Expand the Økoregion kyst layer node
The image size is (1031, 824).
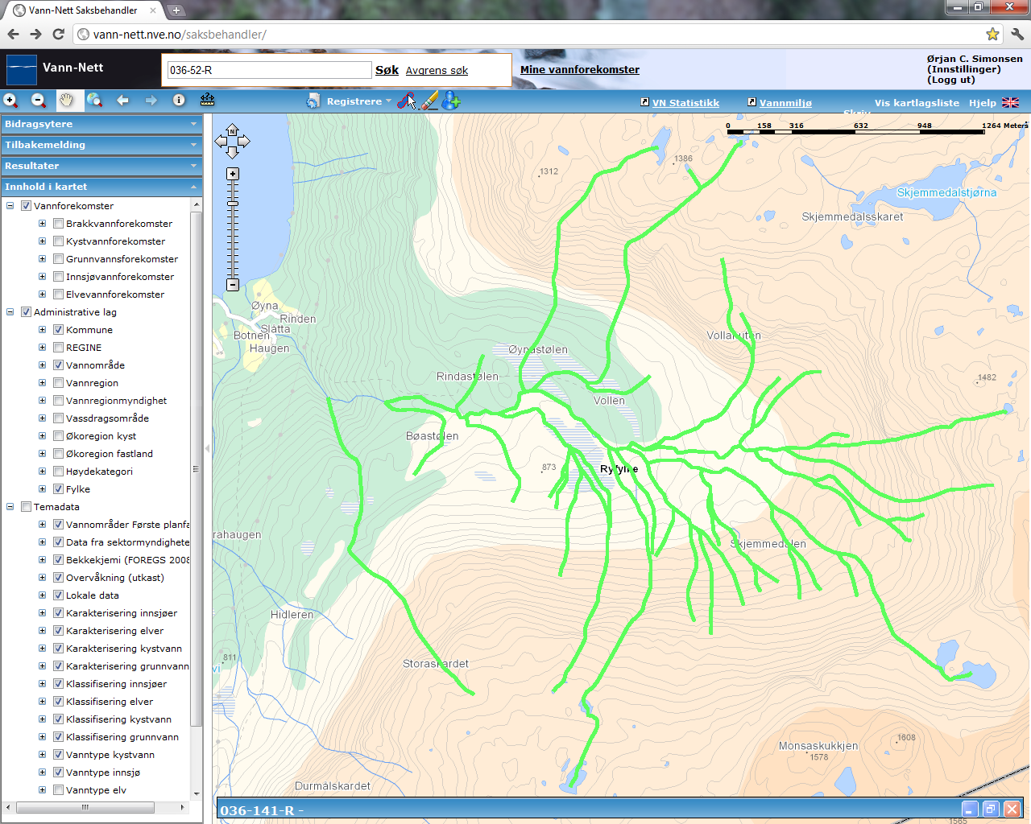(43, 436)
